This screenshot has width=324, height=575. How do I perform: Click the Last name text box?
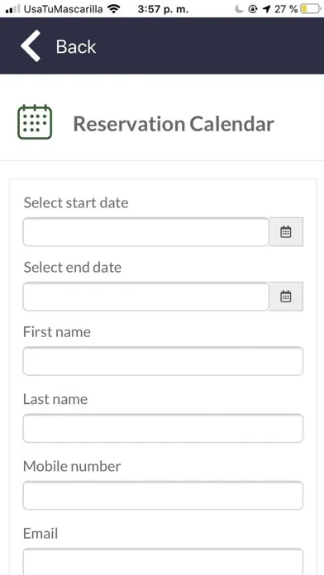tap(163, 428)
